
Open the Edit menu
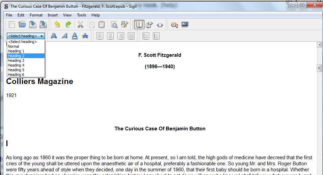pyautogui.click(x=21, y=15)
